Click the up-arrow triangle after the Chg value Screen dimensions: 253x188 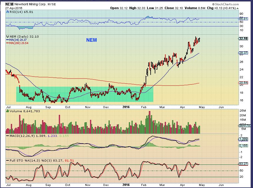coord(237,8)
